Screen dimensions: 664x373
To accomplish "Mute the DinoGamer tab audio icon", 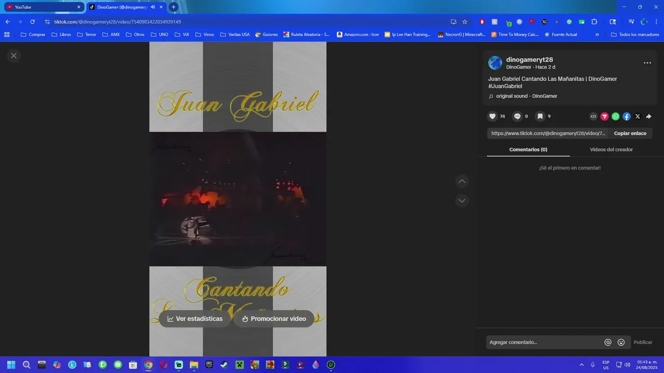I will click(x=153, y=7).
